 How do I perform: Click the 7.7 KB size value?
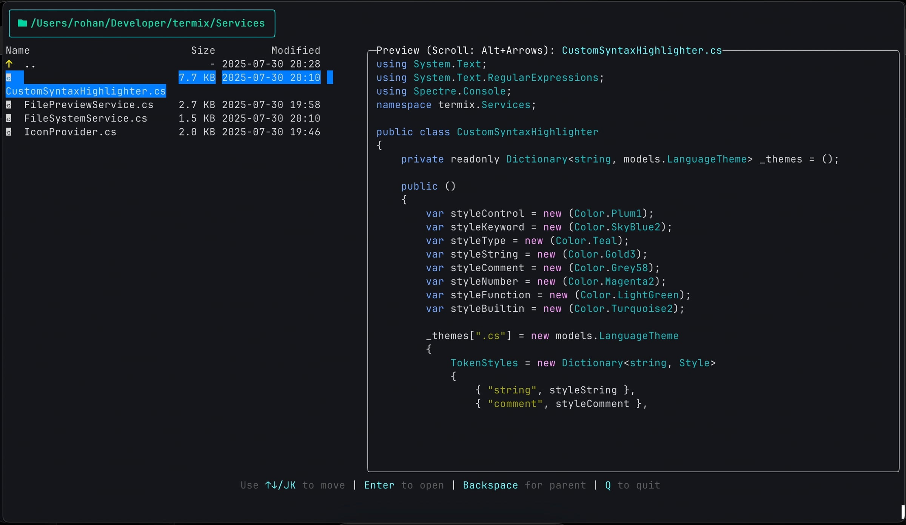[197, 78]
